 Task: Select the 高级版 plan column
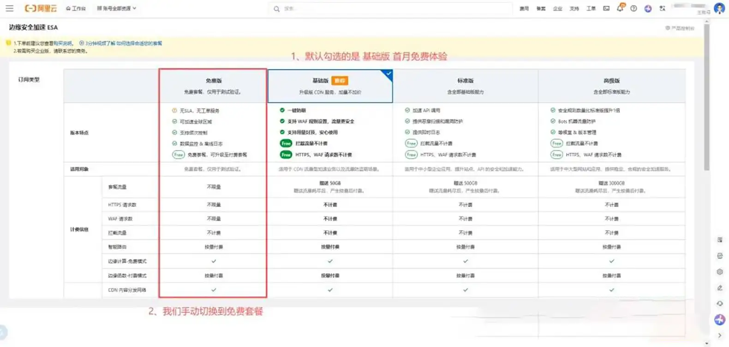611,86
